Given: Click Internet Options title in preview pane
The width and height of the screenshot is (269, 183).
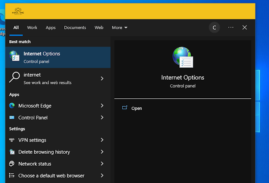Looking at the screenshot, I should pyautogui.click(x=183, y=78).
